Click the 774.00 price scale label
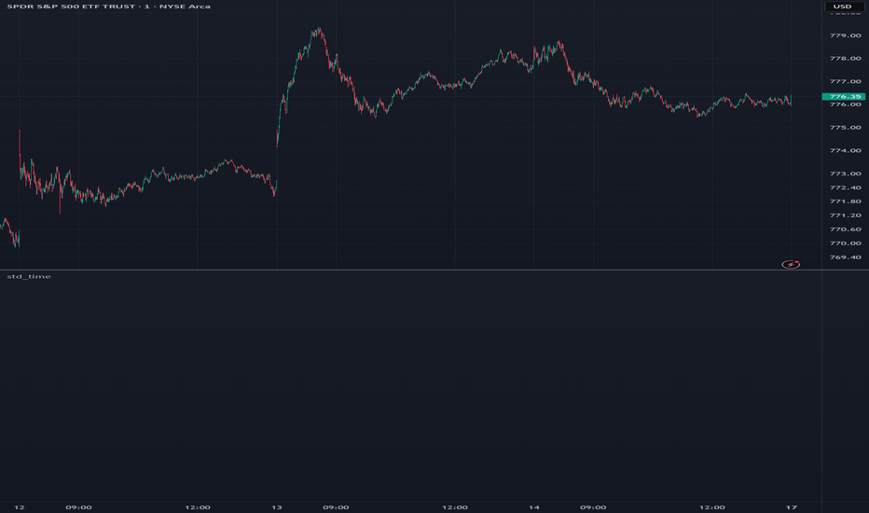Screen dimensions: 869x513 [x=845, y=151]
